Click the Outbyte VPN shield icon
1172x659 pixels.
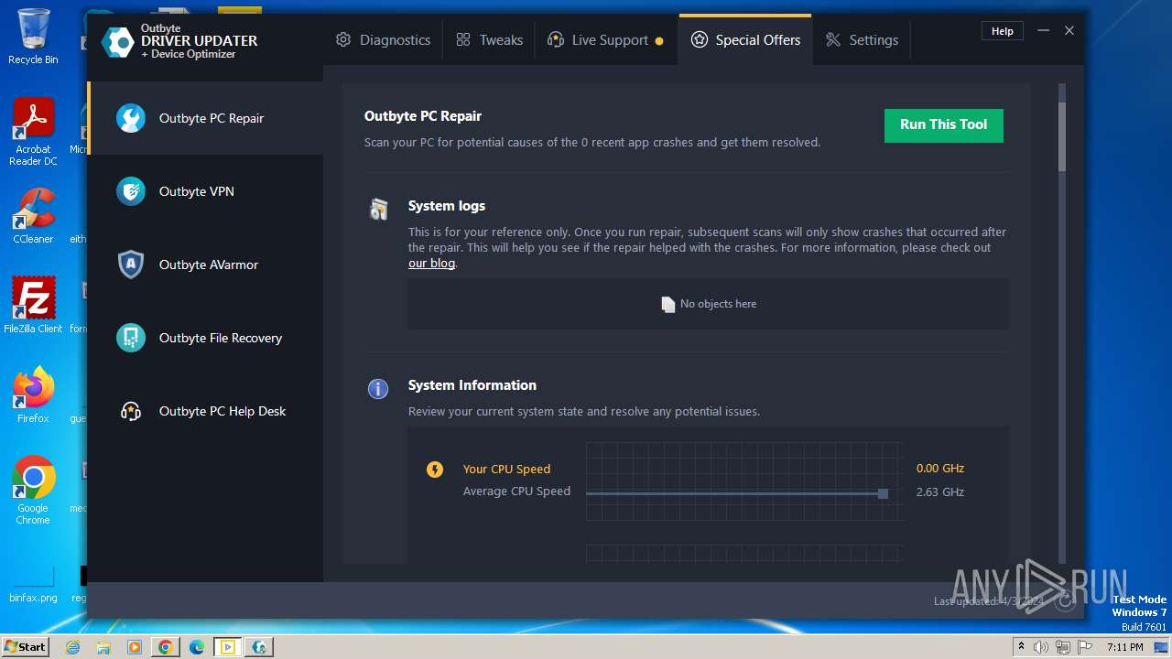point(131,191)
